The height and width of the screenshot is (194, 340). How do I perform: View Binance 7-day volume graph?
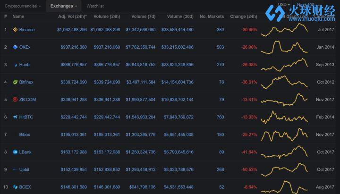(x=285, y=30)
